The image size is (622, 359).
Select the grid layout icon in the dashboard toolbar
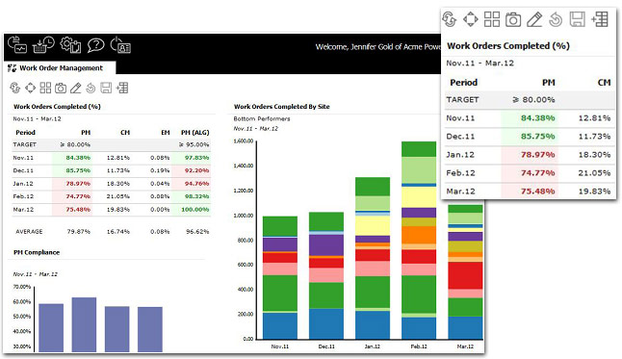coord(45,88)
